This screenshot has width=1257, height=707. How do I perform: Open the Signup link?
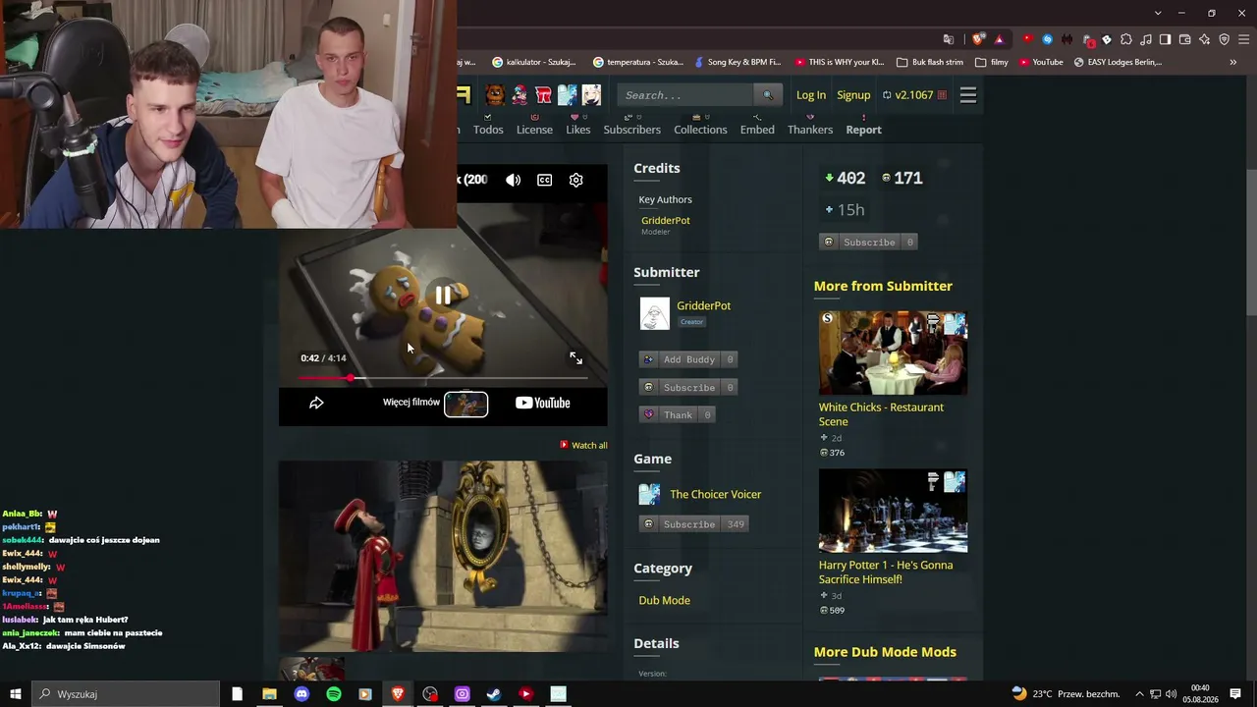tap(853, 95)
